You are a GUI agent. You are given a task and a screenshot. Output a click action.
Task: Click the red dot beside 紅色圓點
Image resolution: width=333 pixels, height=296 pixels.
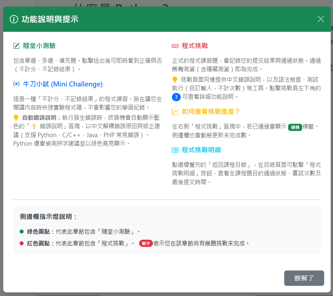22,243
